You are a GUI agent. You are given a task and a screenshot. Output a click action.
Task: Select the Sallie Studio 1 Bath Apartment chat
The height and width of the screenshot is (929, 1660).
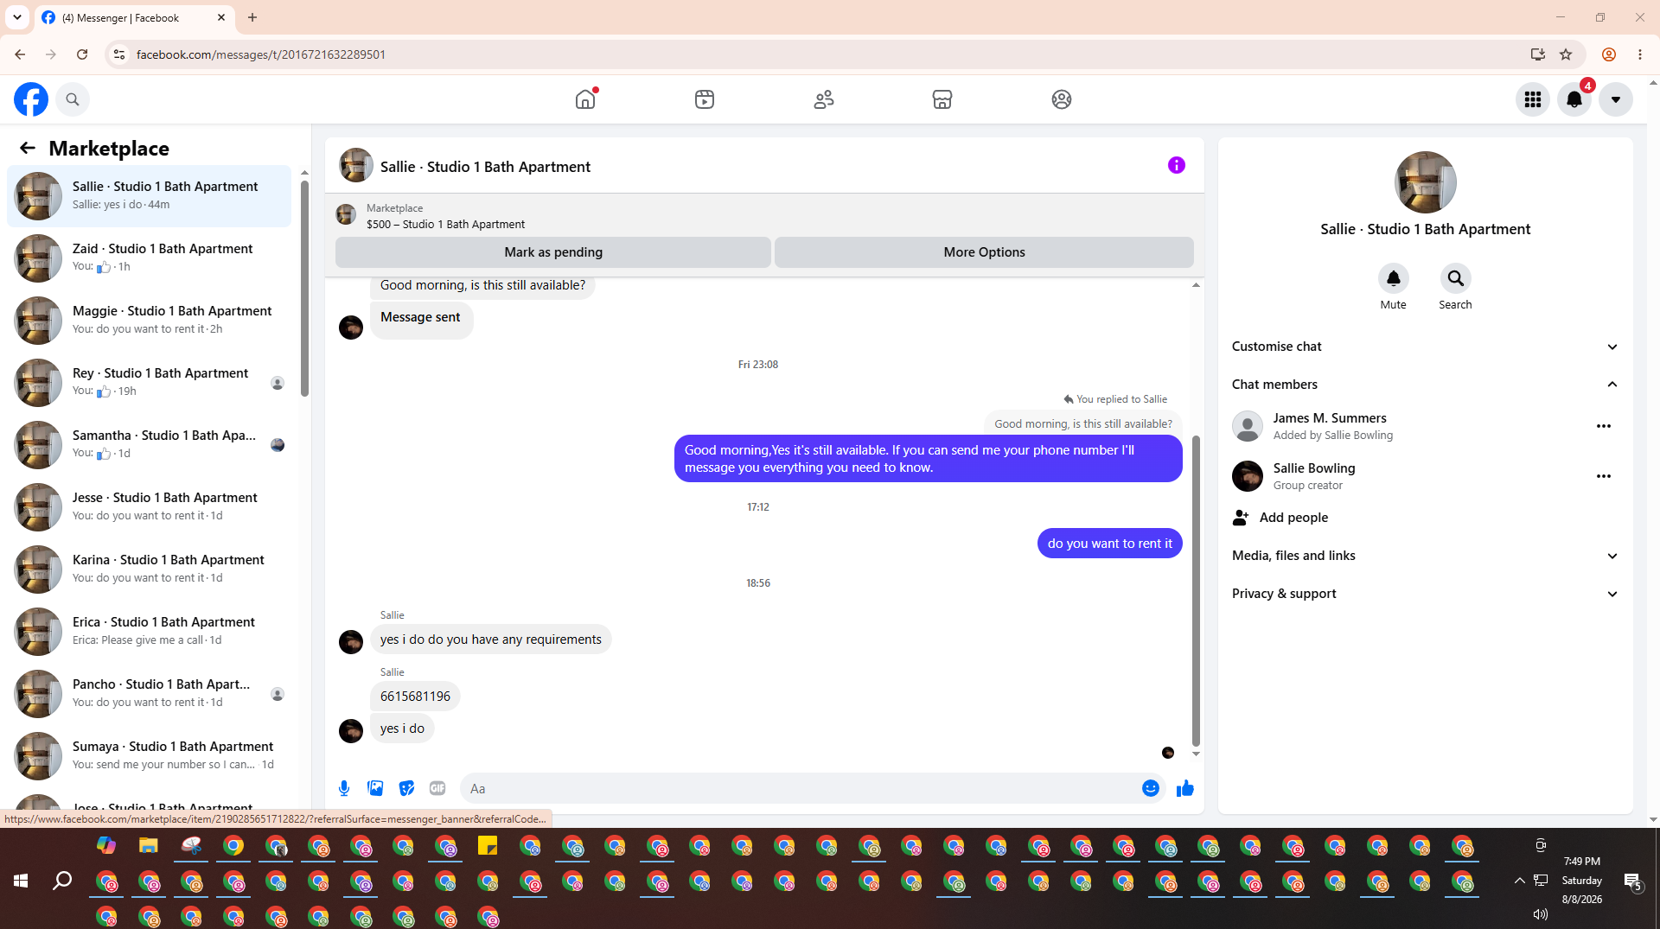coord(150,196)
